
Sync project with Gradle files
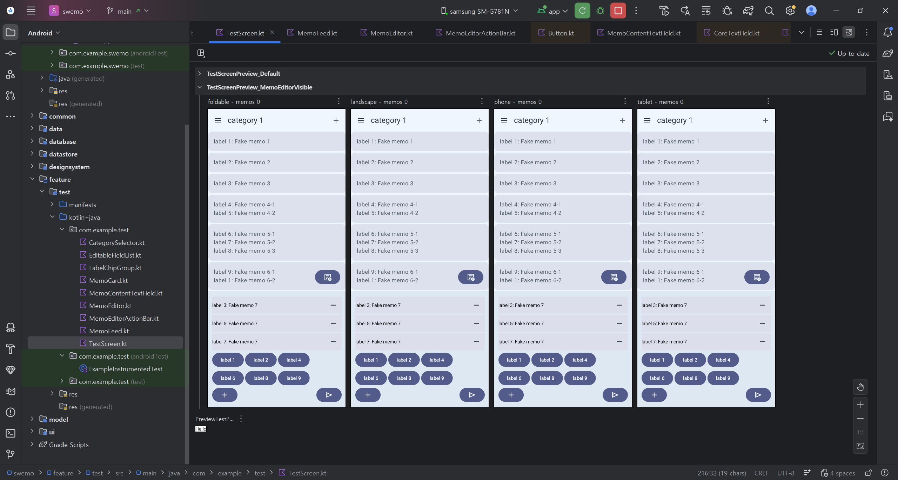click(748, 11)
